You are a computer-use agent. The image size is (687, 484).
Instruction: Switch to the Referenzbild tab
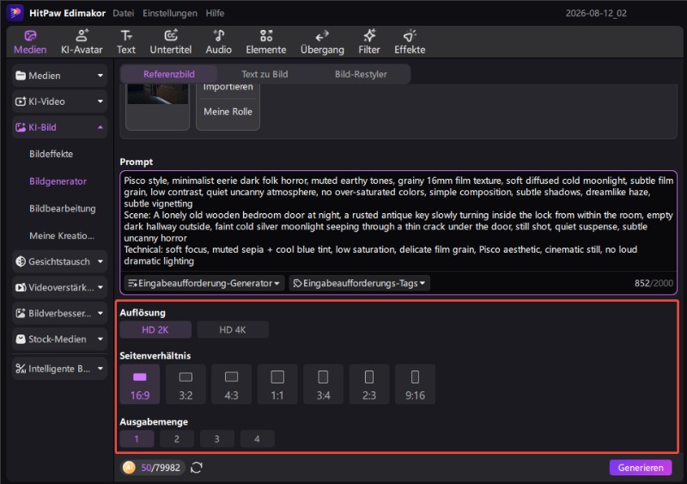tap(168, 74)
